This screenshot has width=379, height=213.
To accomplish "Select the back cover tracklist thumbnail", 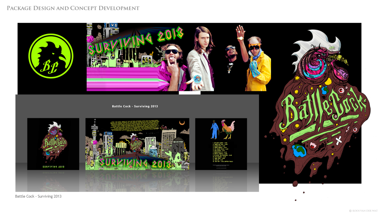I will click(x=221, y=144).
